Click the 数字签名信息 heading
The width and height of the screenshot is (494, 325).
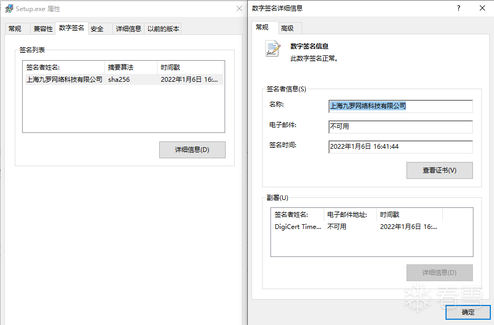pyautogui.click(x=309, y=46)
